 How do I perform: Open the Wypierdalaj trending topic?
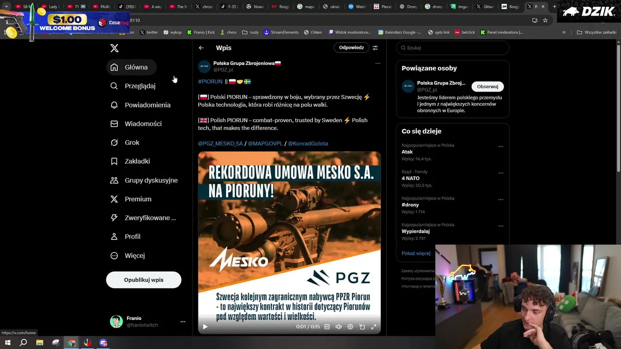point(415,232)
